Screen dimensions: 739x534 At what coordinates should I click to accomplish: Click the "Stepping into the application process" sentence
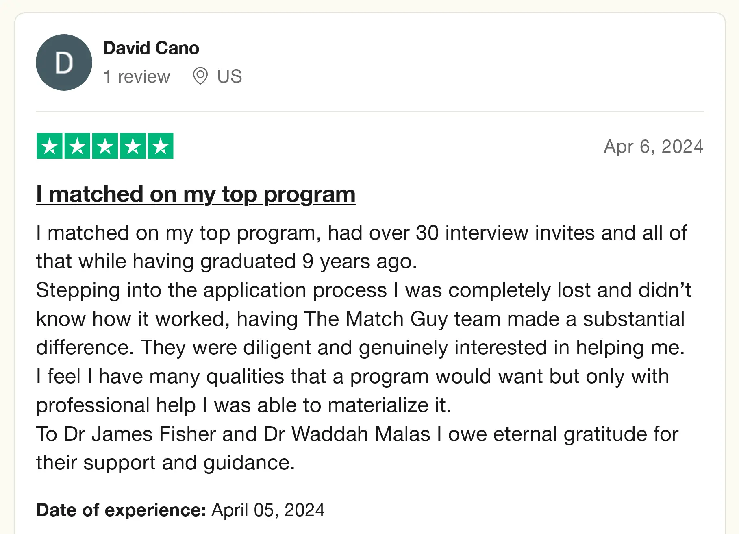click(x=211, y=290)
